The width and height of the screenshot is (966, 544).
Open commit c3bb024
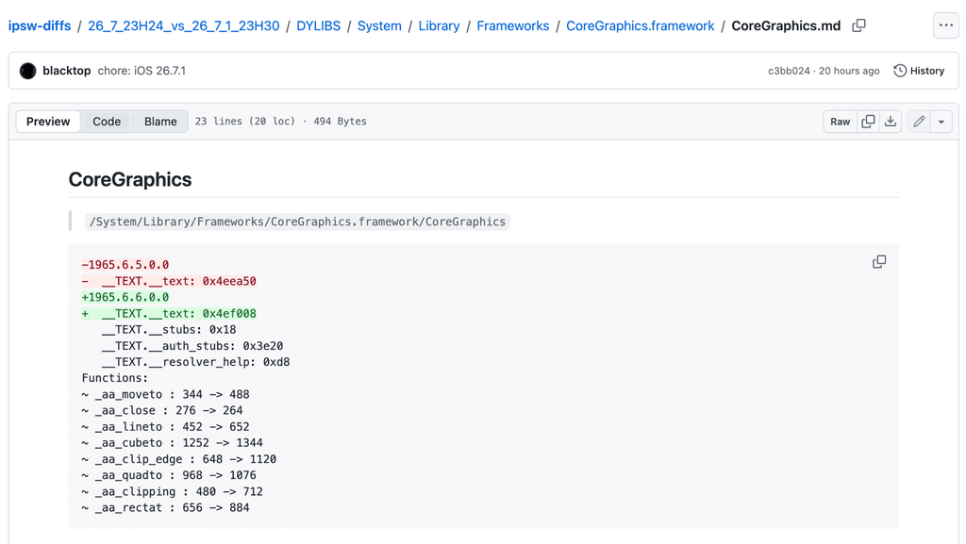[789, 71]
